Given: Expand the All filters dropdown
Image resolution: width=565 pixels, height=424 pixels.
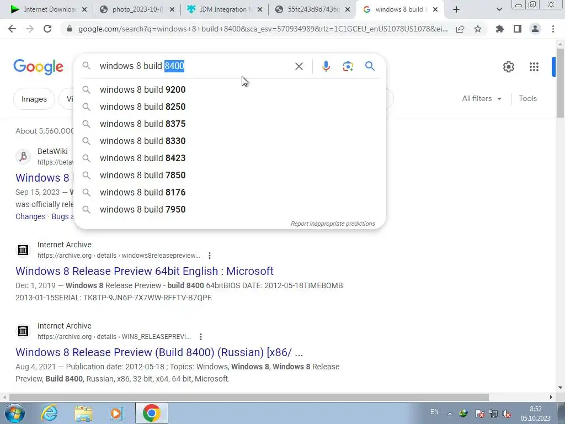Looking at the screenshot, I should pos(482,98).
